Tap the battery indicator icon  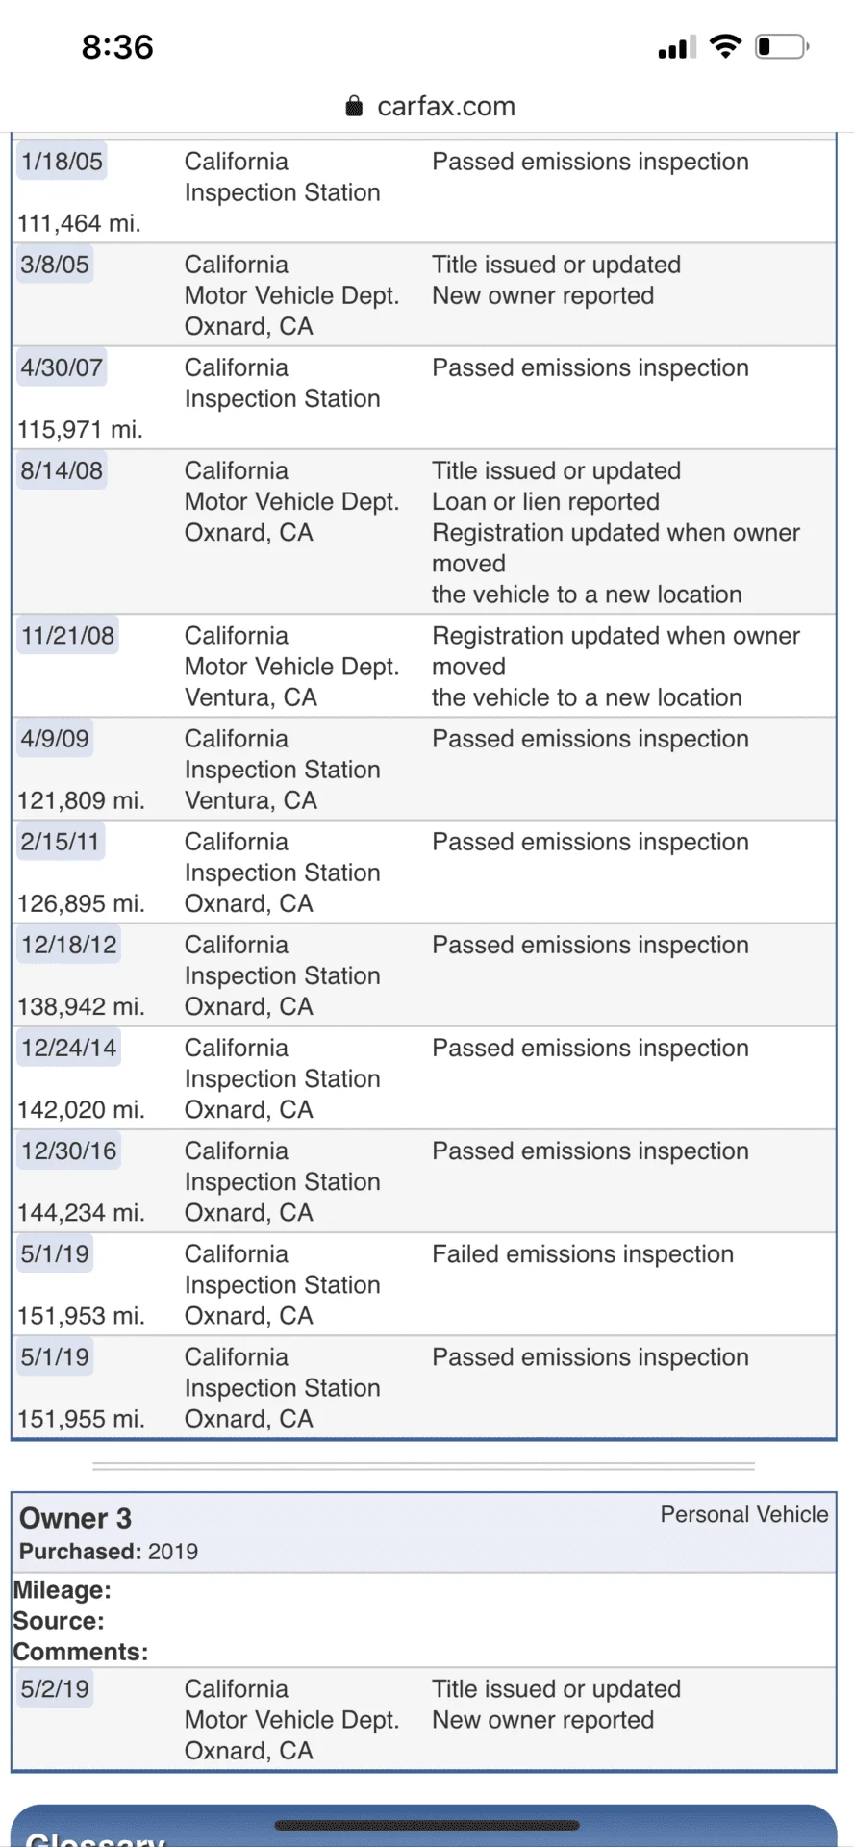coord(781,46)
